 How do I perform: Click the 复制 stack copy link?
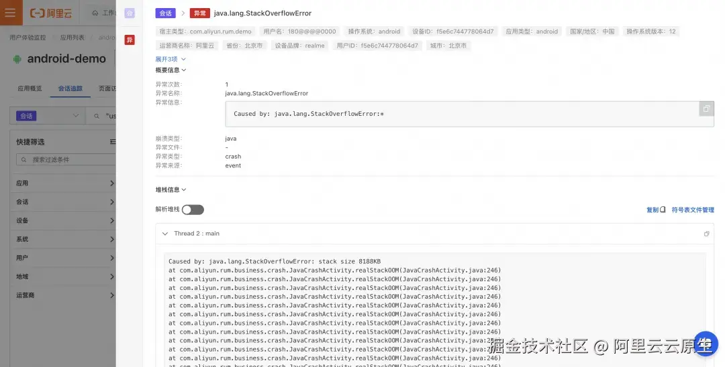tap(656, 210)
